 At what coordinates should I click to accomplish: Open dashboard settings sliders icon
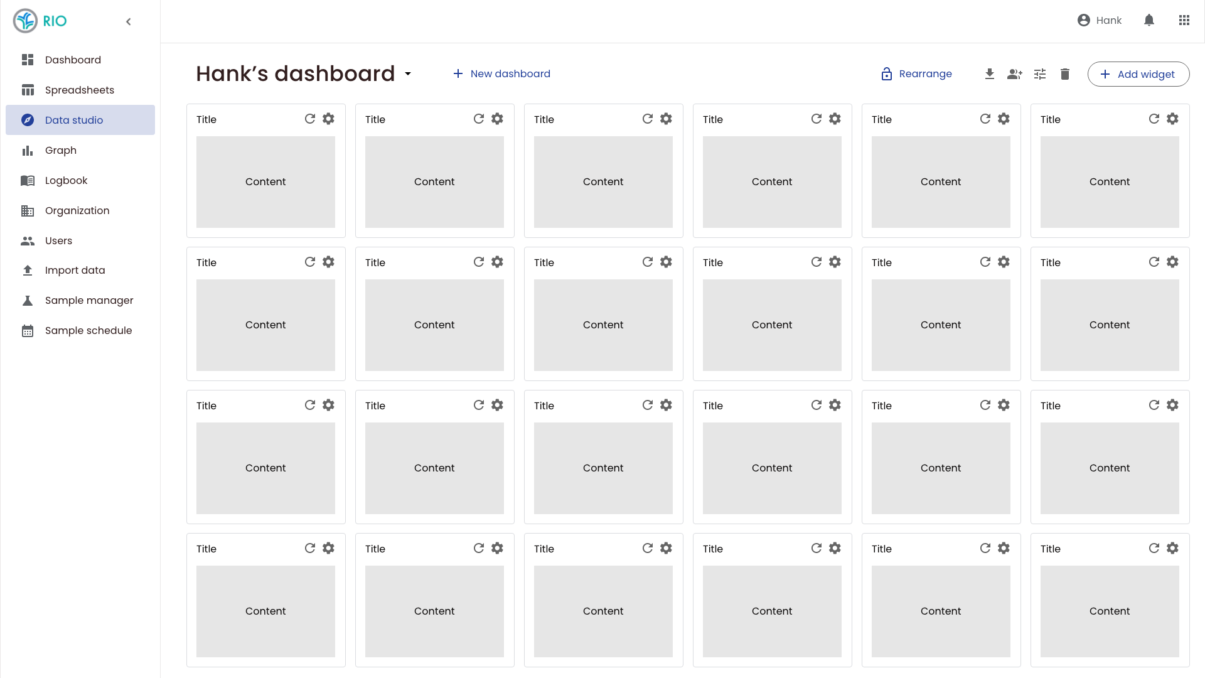(1040, 74)
